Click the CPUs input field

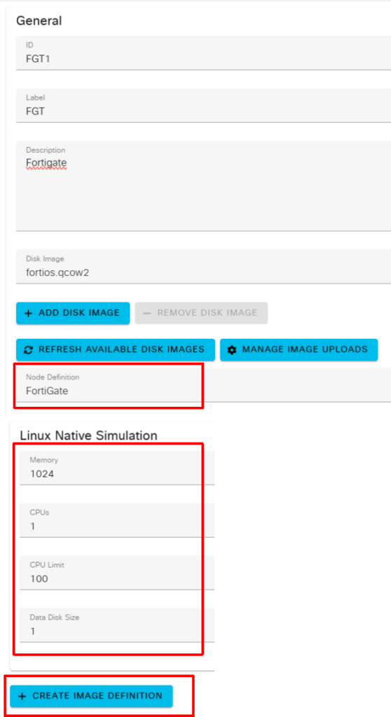tap(117, 520)
